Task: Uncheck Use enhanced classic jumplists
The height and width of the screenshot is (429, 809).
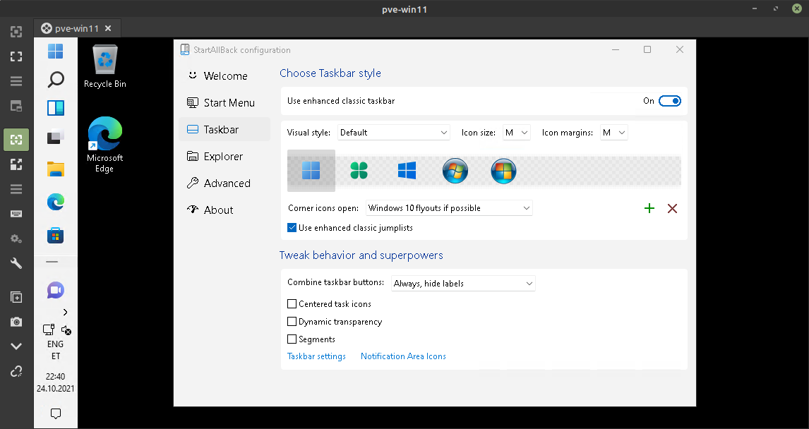Action: point(292,228)
